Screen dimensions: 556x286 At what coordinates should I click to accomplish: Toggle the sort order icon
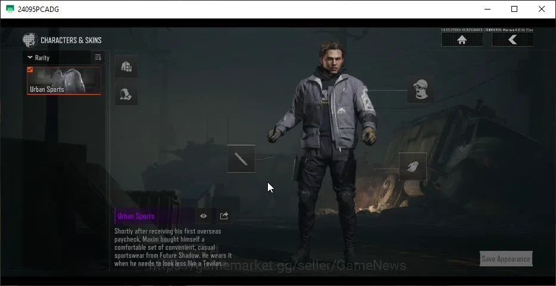coord(98,57)
